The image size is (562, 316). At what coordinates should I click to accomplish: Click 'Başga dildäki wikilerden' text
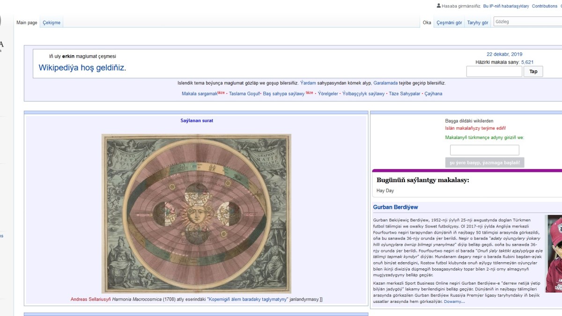pos(469,121)
